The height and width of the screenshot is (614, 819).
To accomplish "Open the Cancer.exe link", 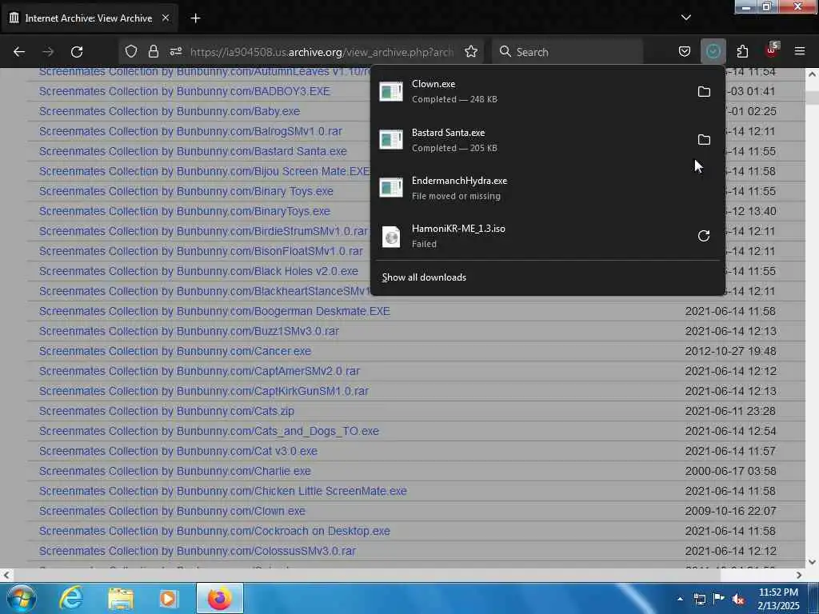I will [175, 351].
